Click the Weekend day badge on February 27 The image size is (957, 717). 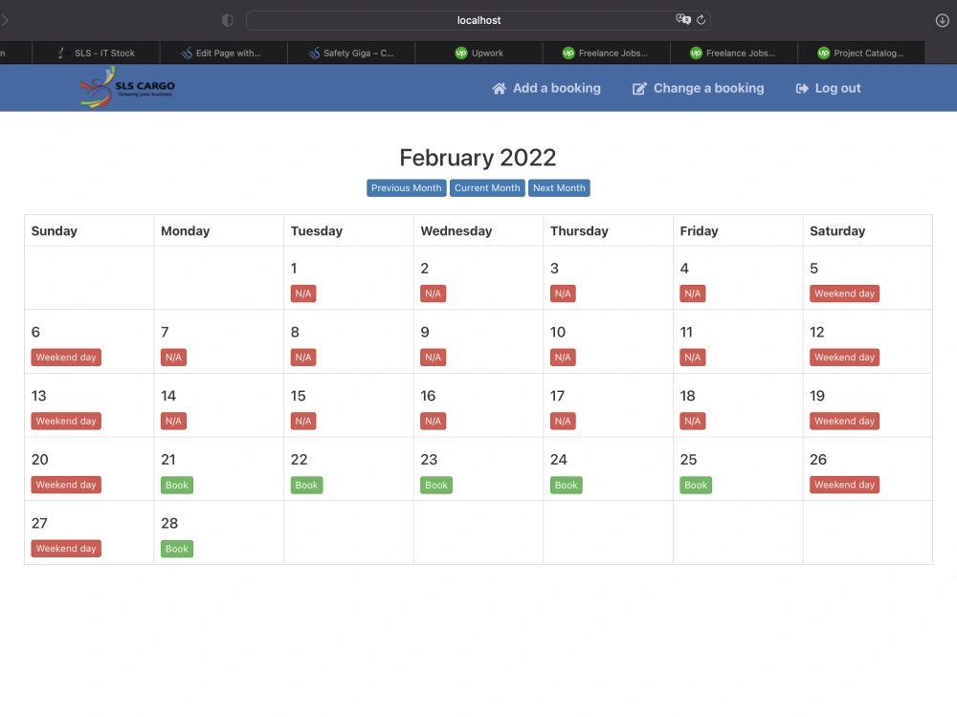(66, 549)
